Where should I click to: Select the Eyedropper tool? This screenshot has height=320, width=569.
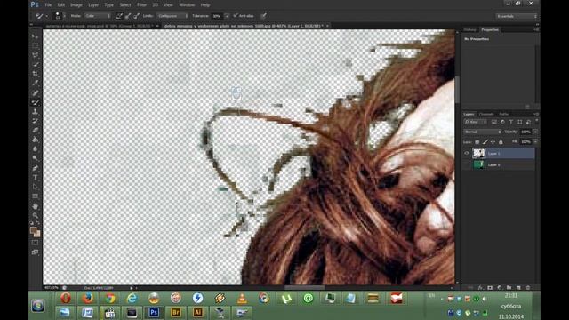click(36, 83)
